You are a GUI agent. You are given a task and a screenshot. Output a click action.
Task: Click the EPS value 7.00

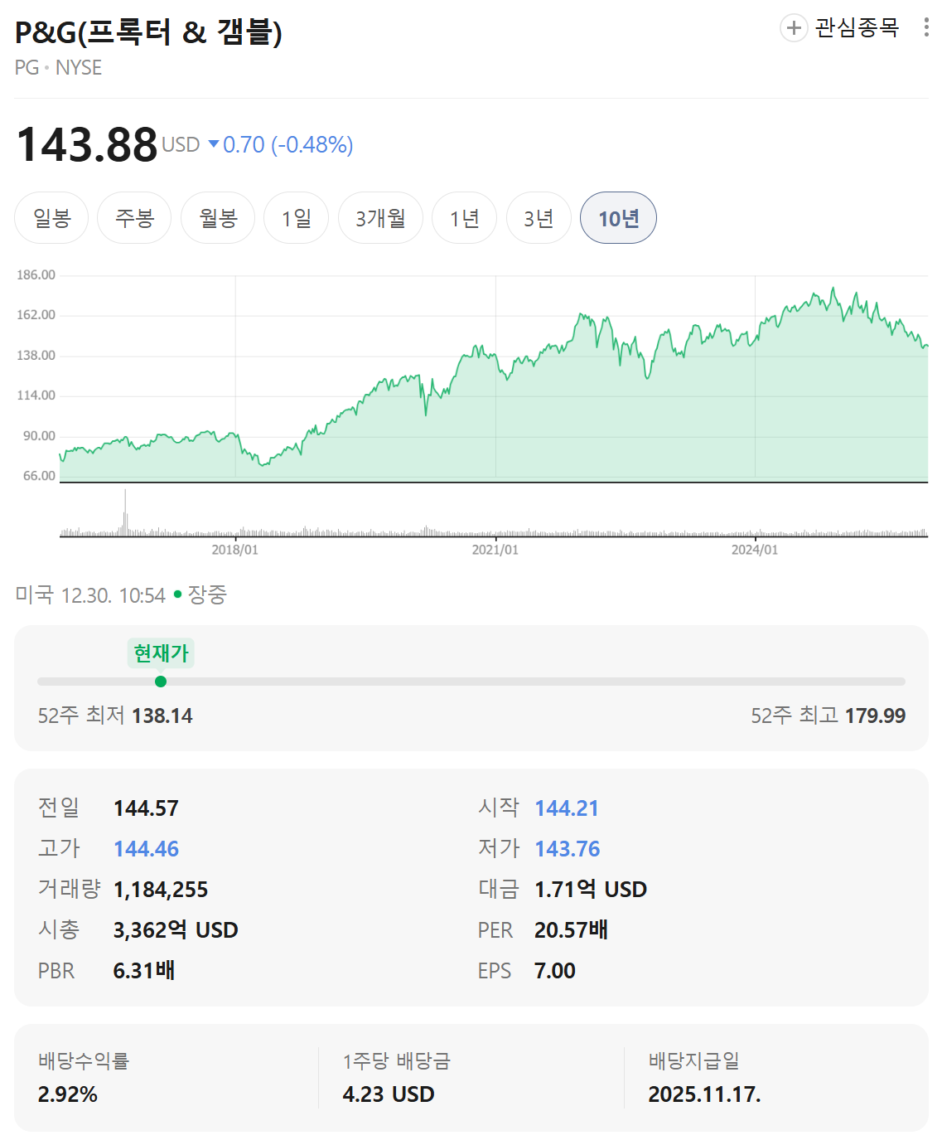555,971
